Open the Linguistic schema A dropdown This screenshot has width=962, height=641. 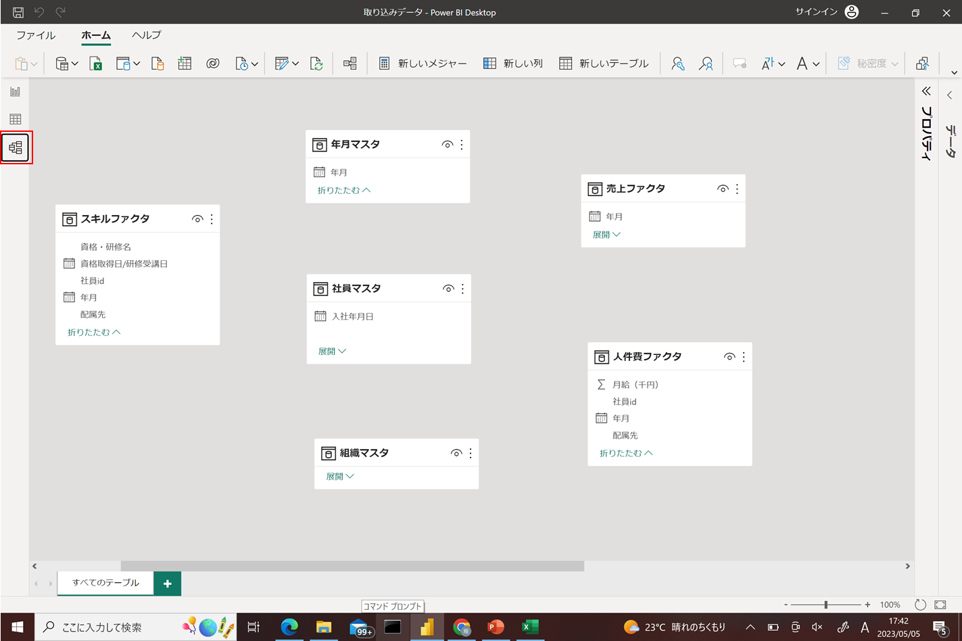pyautogui.click(x=808, y=64)
